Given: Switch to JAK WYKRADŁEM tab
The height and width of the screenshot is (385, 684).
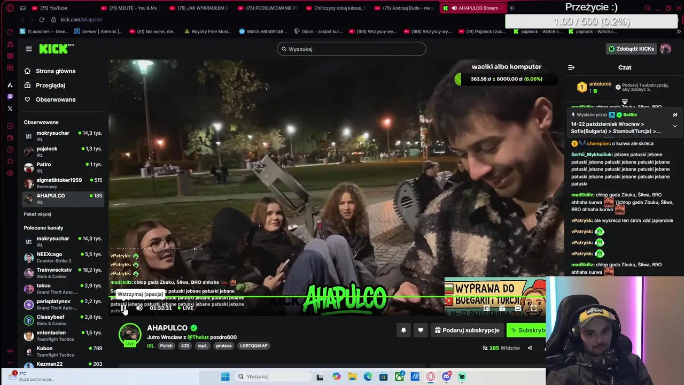Looking at the screenshot, I should [x=200, y=8].
